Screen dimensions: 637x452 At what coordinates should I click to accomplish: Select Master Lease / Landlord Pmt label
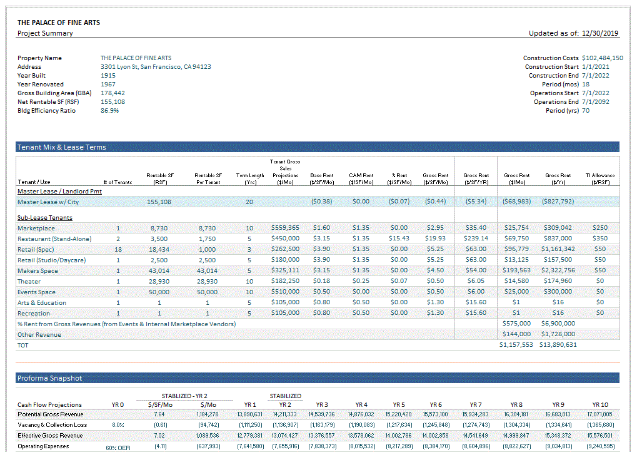coord(59,191)
